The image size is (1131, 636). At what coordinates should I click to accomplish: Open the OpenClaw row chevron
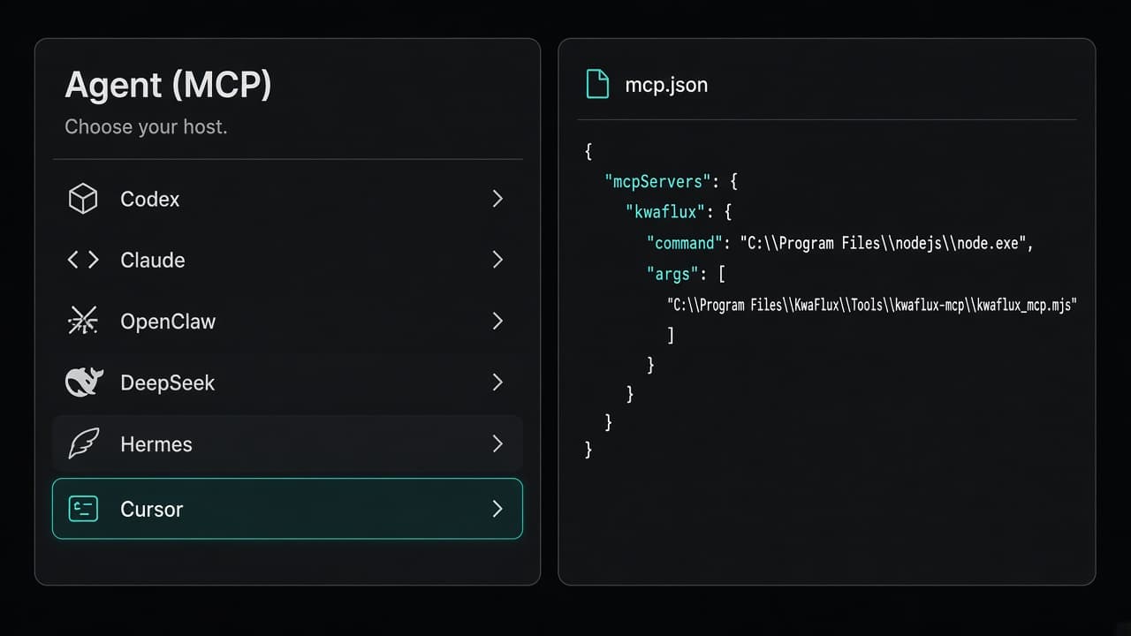pyautogui.click(x=497, y=321)
